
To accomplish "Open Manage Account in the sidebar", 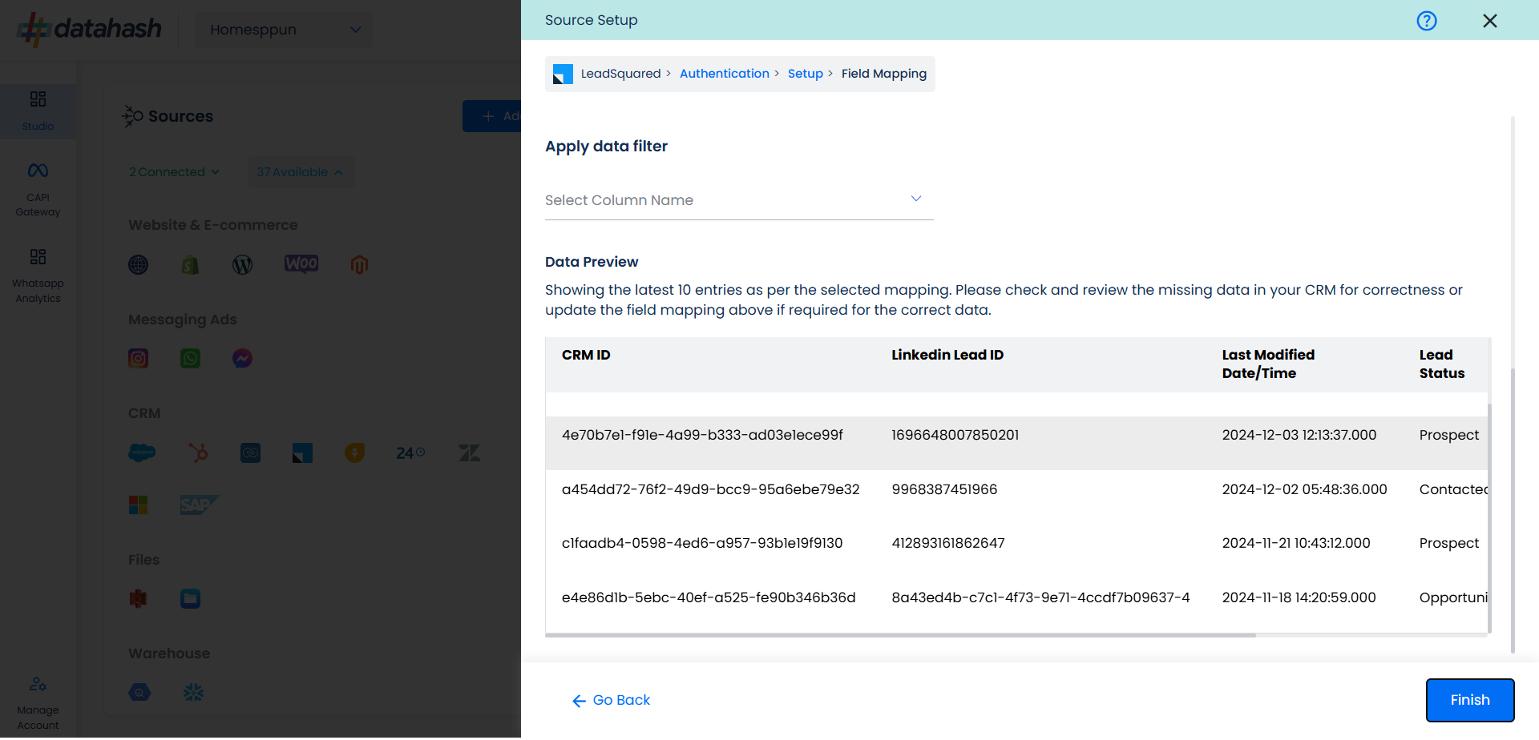I will [38, 704].
